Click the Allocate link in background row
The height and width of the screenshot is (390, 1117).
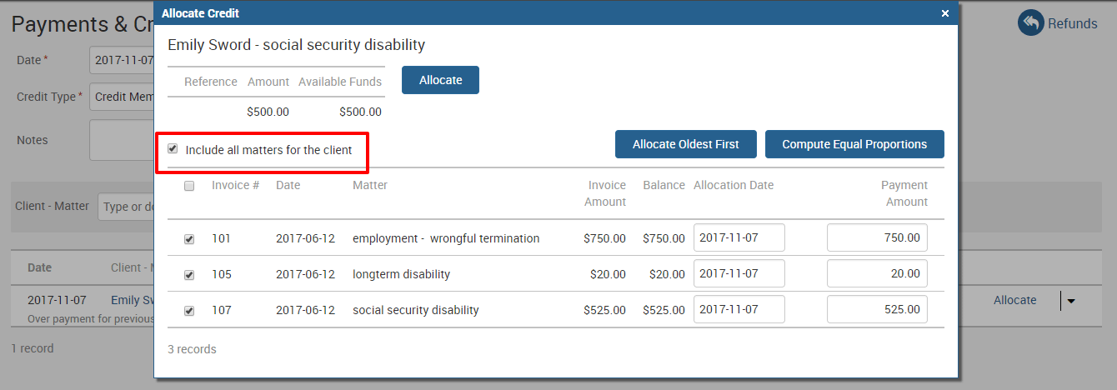click(x=1014, y=300)
